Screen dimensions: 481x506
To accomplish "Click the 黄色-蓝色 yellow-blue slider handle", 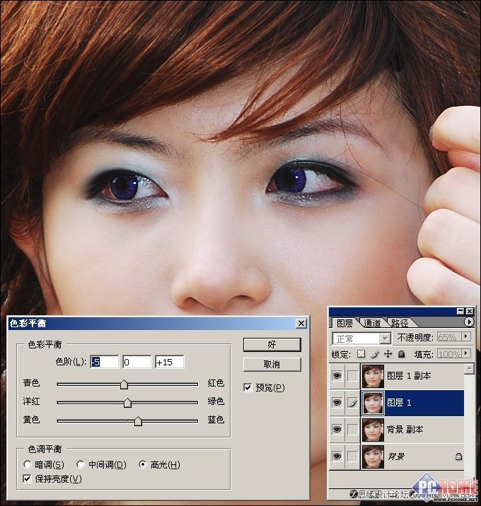I will pyautogui.click(x=138, y=421).
